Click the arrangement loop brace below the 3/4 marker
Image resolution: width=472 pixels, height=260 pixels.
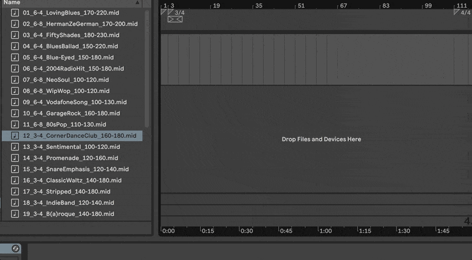point(175,19)
